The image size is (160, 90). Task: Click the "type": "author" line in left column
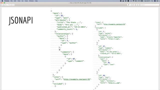[69, 43]
